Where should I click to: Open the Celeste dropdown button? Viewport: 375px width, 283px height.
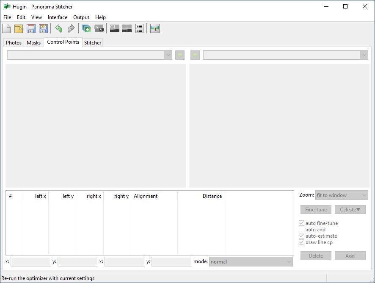[350, 210]
